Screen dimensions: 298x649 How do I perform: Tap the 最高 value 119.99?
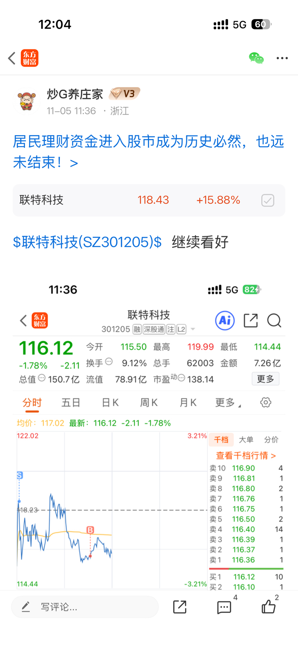pyautogui.click(x=201, y=347)
